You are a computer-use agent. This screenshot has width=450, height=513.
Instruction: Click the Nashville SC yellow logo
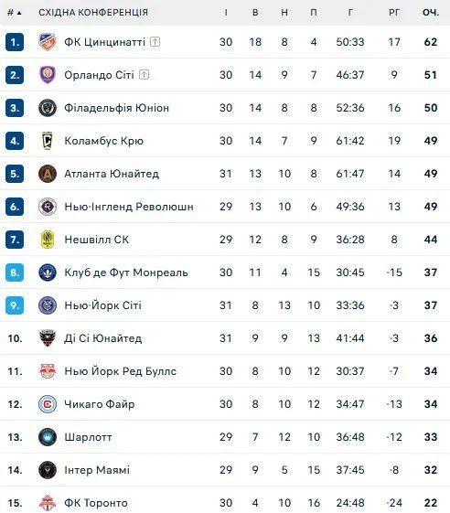coord(48,240)
